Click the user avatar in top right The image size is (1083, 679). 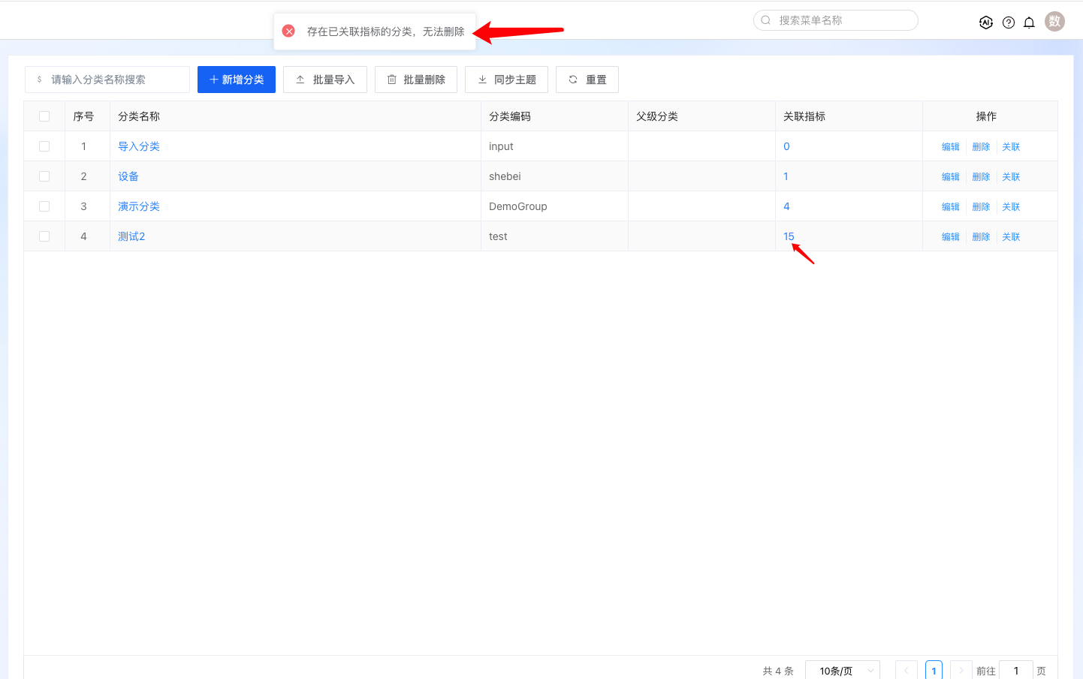[x=1055, y=22]
